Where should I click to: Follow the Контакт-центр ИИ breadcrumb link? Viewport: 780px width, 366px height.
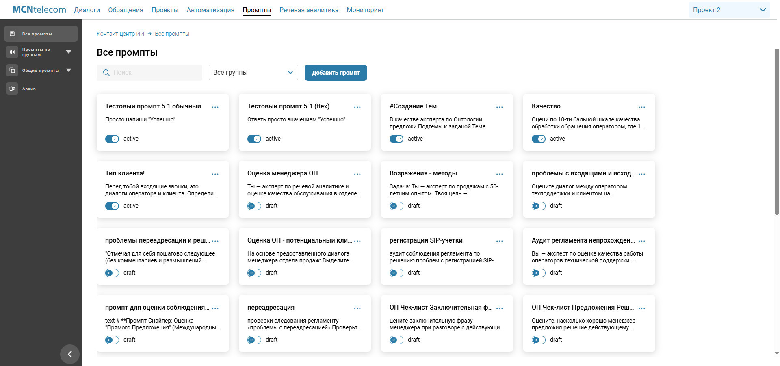tap(120, 34)
